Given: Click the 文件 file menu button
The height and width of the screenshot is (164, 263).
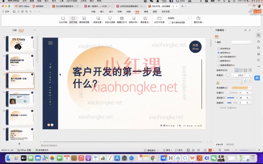Looking at the screenshot, I should click(x=6, y=11).
